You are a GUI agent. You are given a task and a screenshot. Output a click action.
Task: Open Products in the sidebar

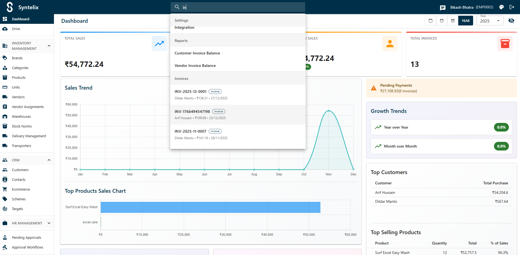(x=19, y=78)
